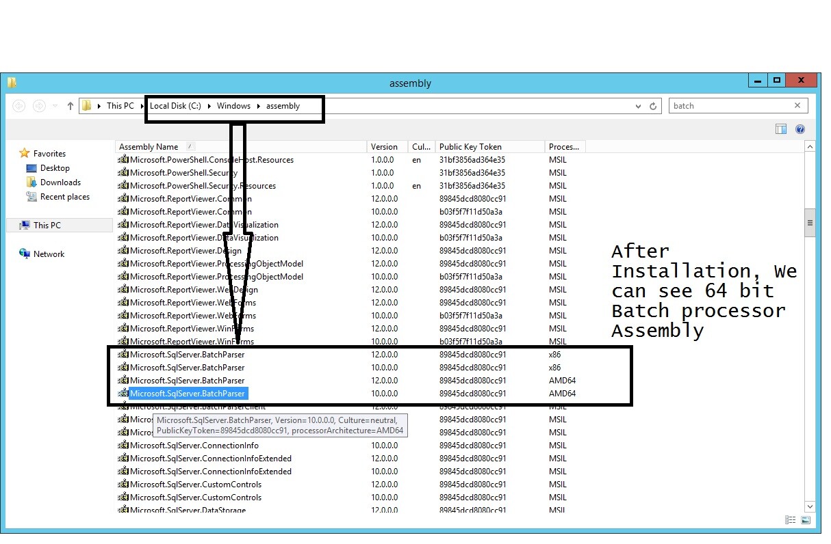The width and height of the screenshot is (831, 544).
Task: Click the folder icon in address bar
Action: pyautogui.click(x=86, y=106)
